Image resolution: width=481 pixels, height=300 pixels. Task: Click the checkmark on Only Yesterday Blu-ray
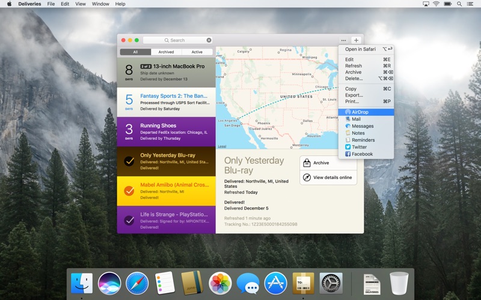129,161
